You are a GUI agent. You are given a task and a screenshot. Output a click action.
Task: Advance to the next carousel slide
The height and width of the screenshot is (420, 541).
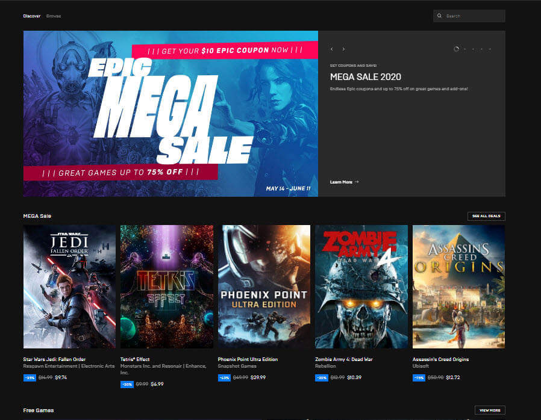point(343,49)
